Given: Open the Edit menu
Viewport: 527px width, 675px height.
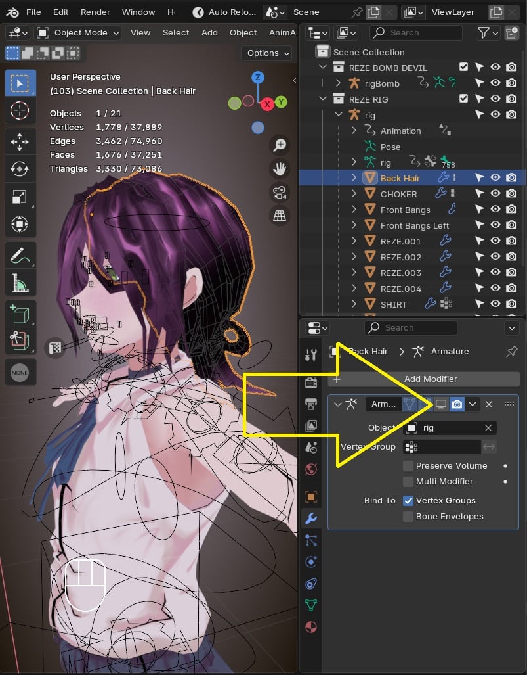Looking at the screenshot, I should point(60,12).
